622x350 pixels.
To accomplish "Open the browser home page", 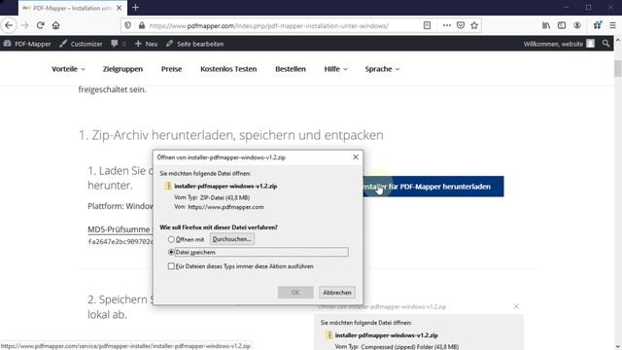I will coord(56,25).
